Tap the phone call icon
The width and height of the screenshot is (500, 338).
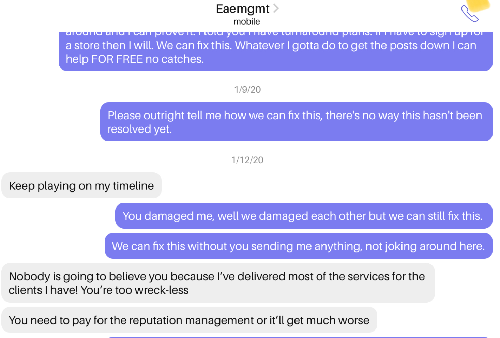click(x=470, y=14)
